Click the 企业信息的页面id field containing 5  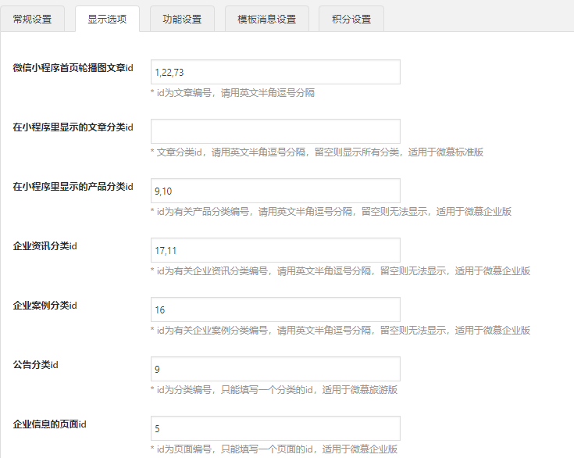click(275, 428)
